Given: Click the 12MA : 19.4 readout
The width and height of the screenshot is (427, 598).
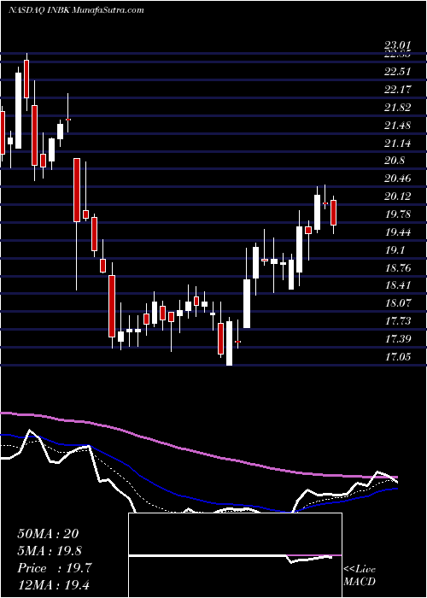Looking at the screenshot, I should (53, 584).
